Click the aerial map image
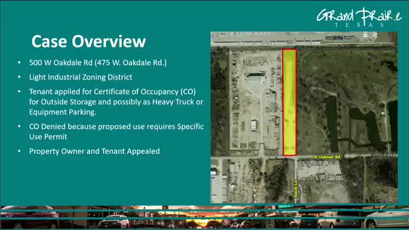409x230 pixels. (304, 118)
